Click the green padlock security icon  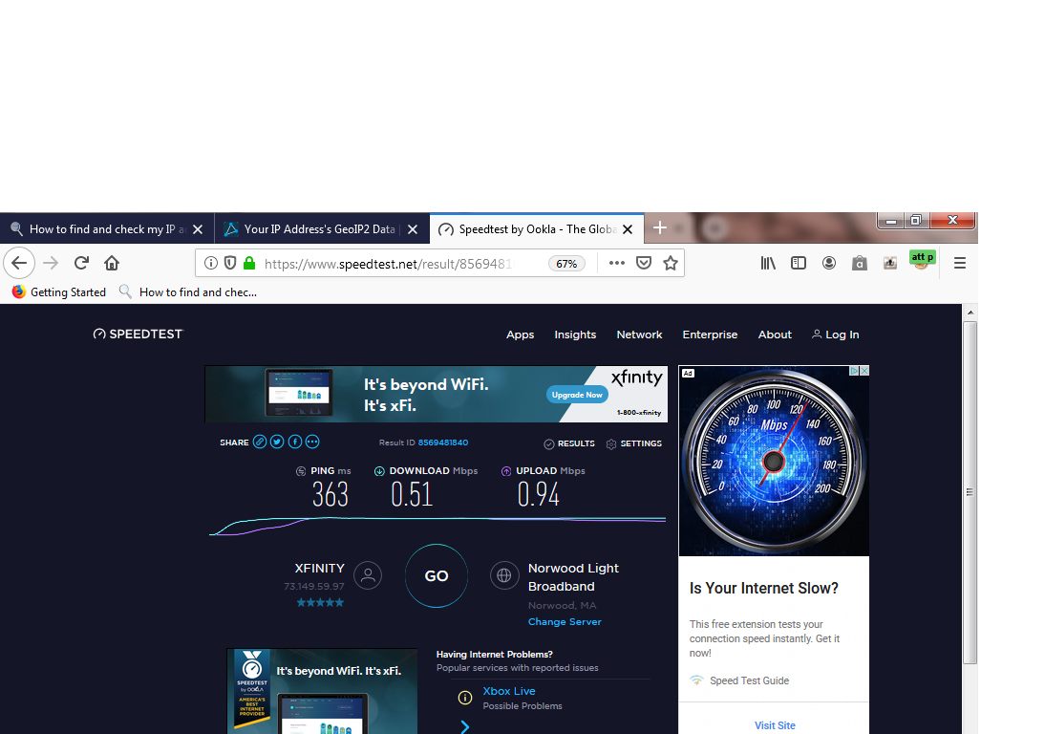[x=249, y=264]
